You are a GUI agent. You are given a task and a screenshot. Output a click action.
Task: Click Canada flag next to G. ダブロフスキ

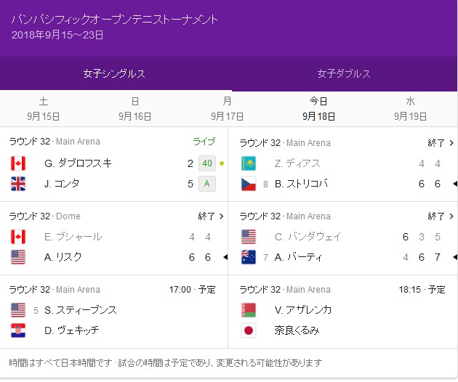18,163
